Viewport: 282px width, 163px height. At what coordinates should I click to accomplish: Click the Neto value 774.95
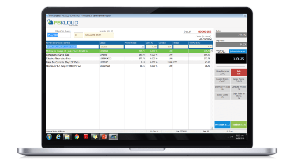[231, 35]
